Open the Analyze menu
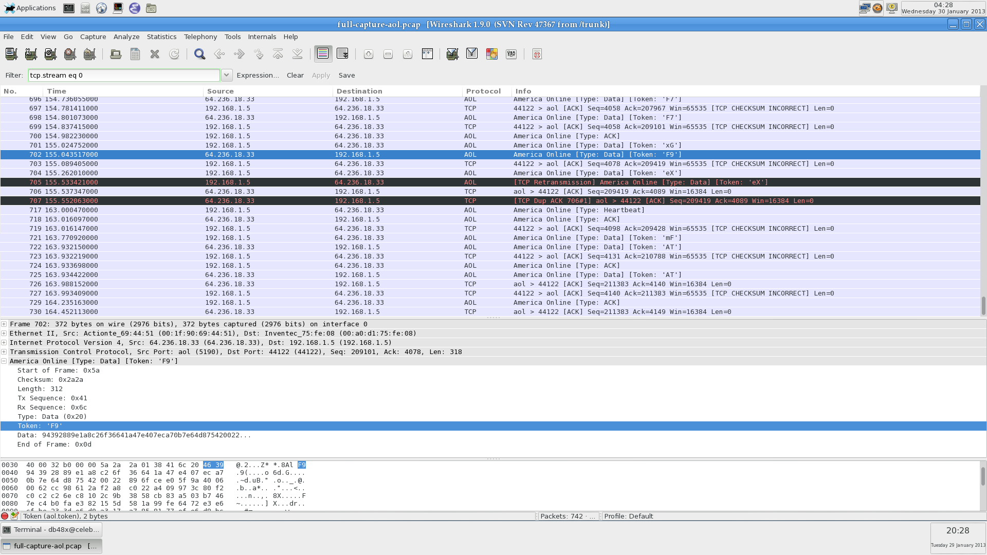This screenshot has width=987, height=555. [126, 36]
